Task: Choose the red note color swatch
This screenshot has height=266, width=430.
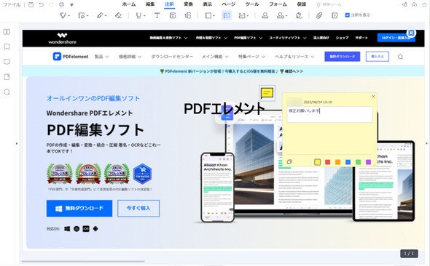Action: 327,162
